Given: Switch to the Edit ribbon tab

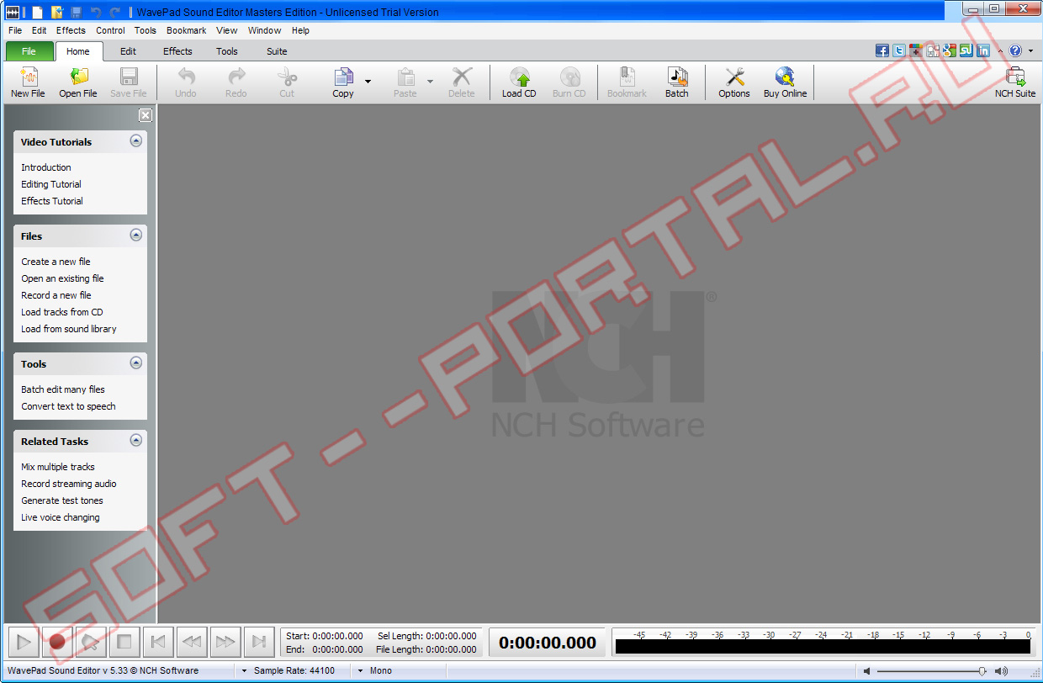Looking at the screenshot, I should (128, 51).
